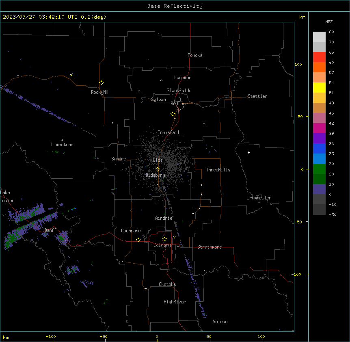The width and height of the screenshot is (350, 342).
Task: Click the yellow diamond marker above RockyMH
Action: [x=101, y=83]
